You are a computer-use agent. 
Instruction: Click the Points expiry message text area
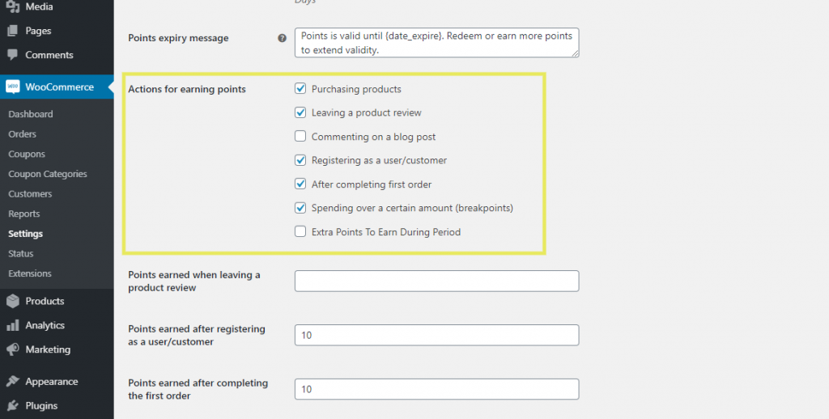click(x=436, y=43)
